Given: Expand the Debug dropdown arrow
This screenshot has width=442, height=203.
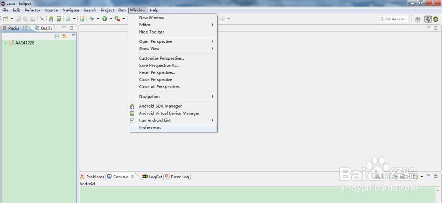Looking at the screenshot, I should tap(98, 19).
